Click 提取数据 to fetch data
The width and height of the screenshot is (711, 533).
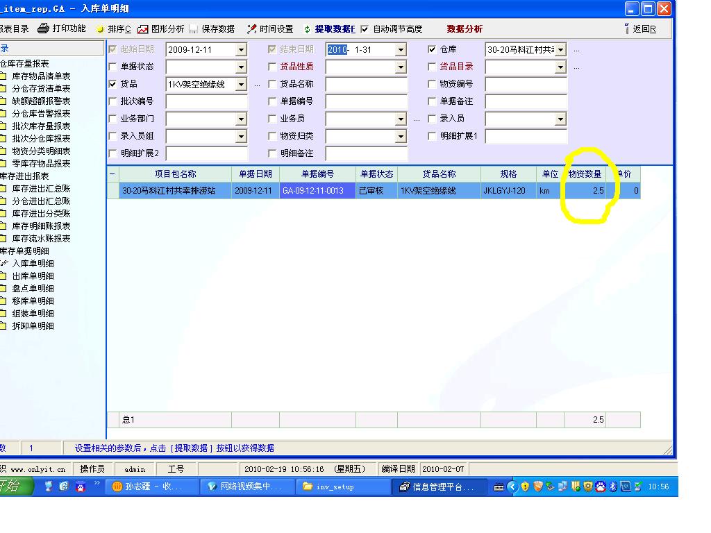tap(308, 29)
